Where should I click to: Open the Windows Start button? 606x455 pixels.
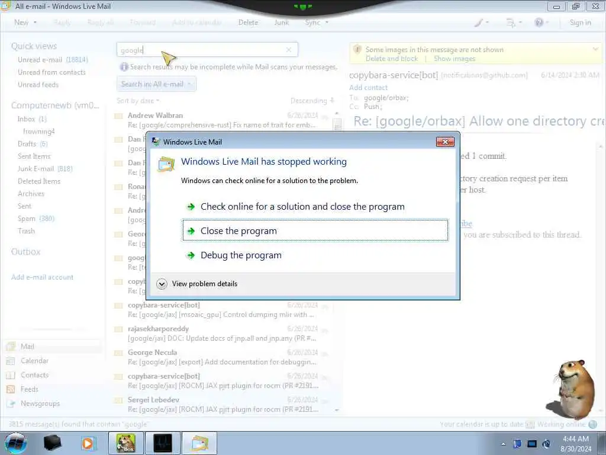(x=15, y=443)
